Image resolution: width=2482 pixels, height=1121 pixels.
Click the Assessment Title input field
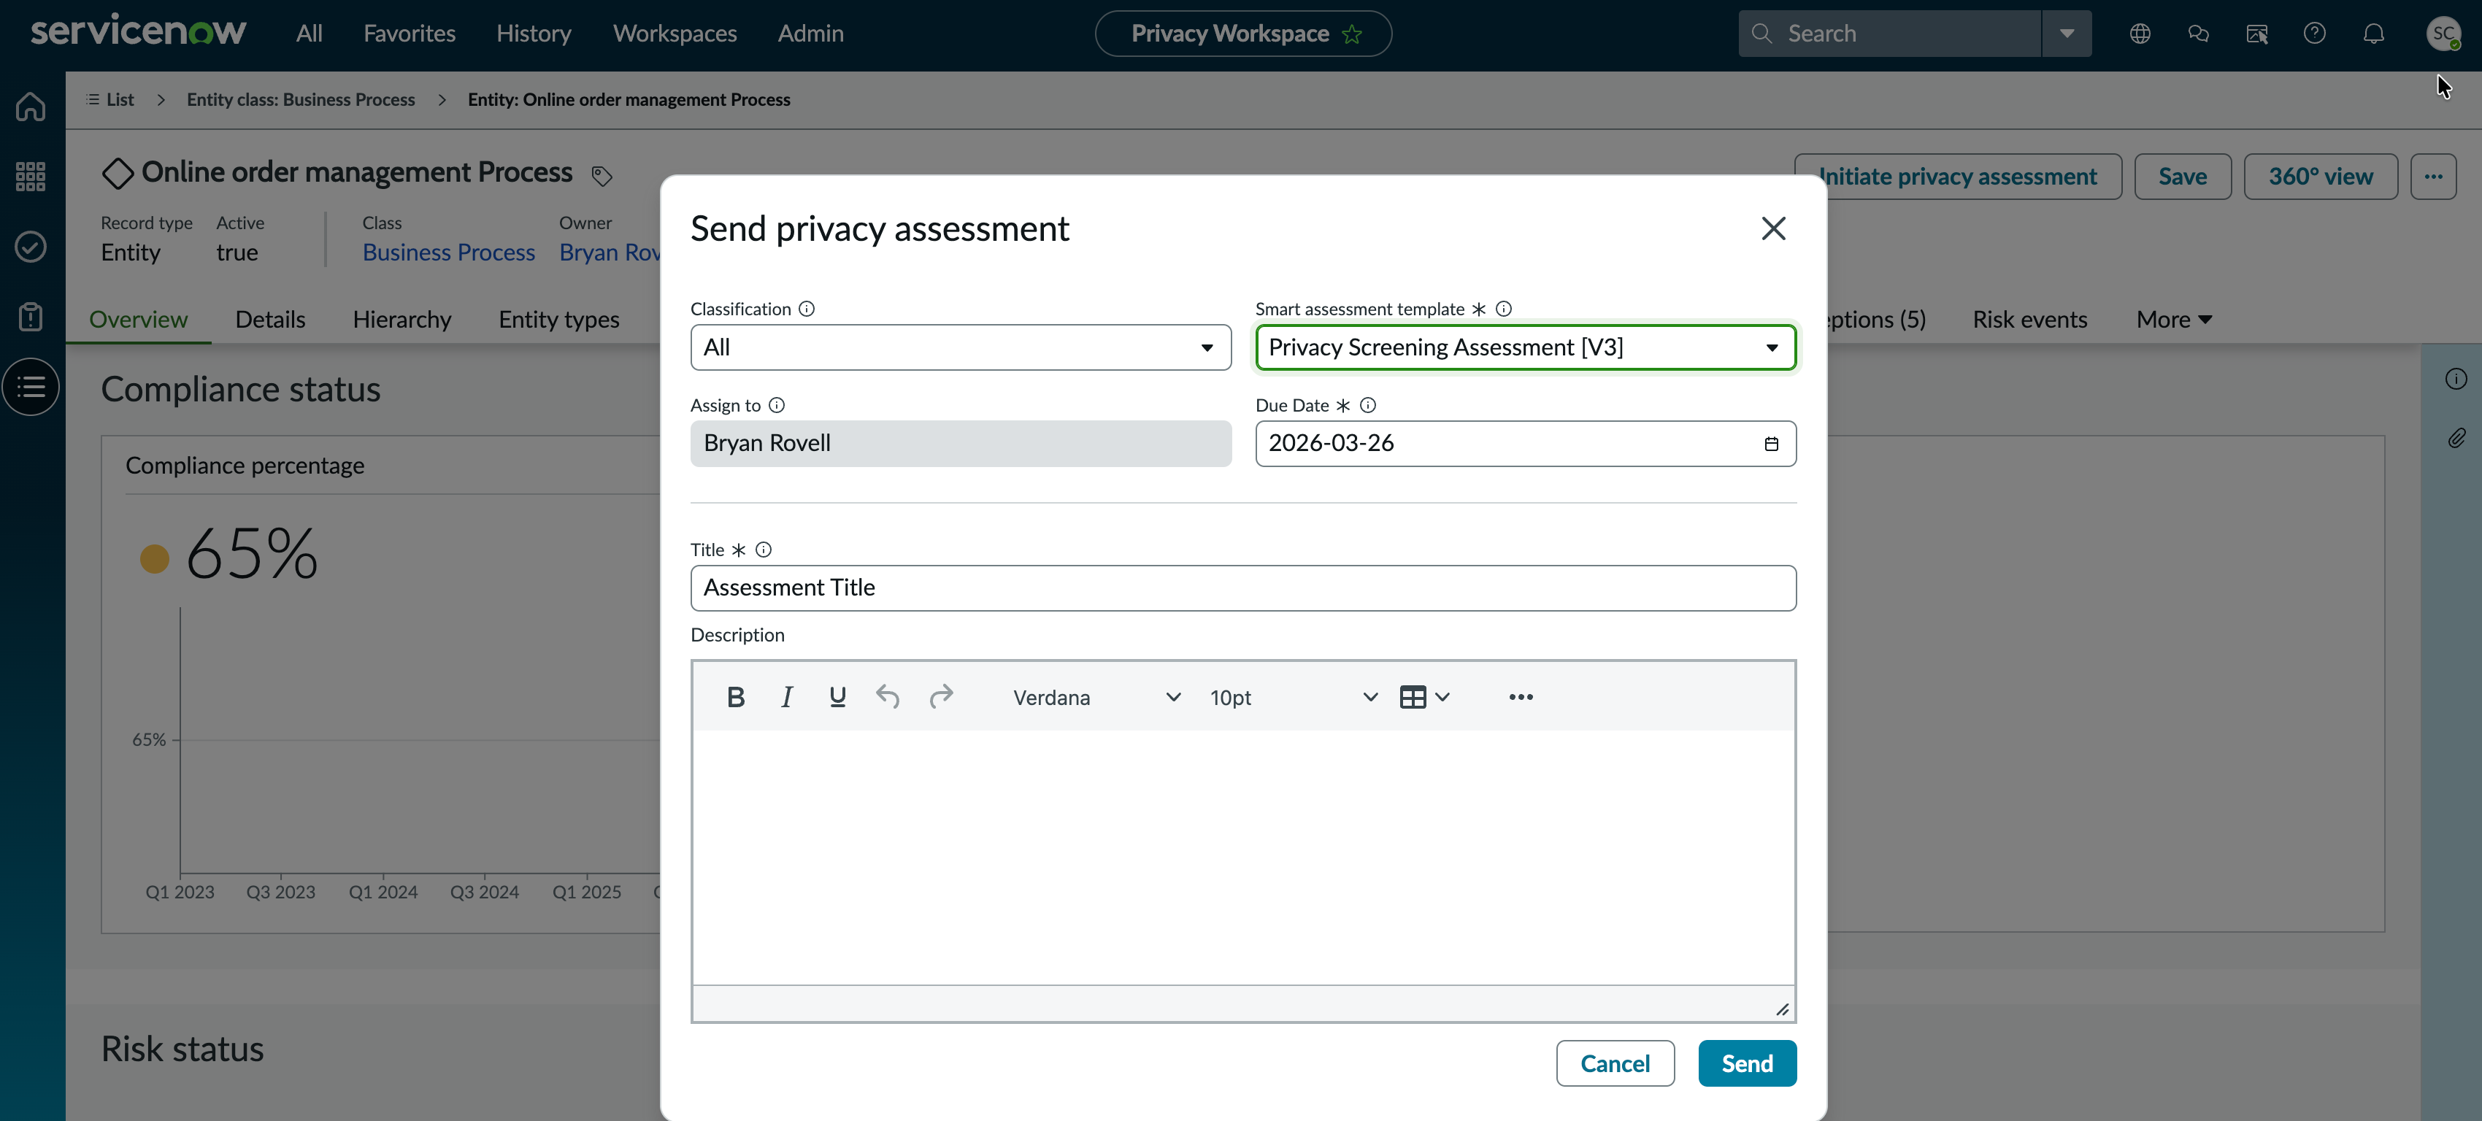click(x=1243, y=588)
